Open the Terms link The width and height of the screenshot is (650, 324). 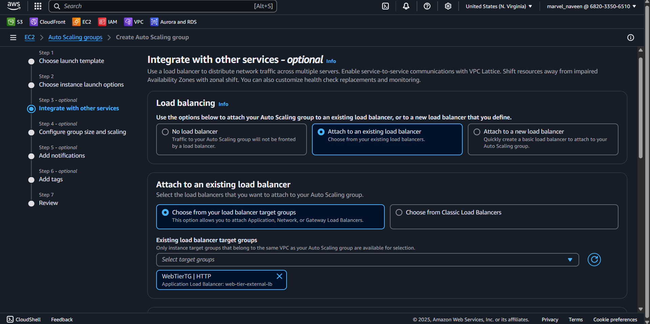tap(575, 319)
